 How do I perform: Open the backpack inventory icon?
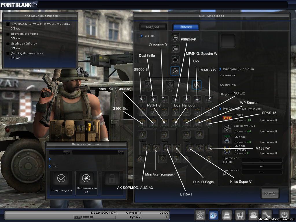point(227,215)
